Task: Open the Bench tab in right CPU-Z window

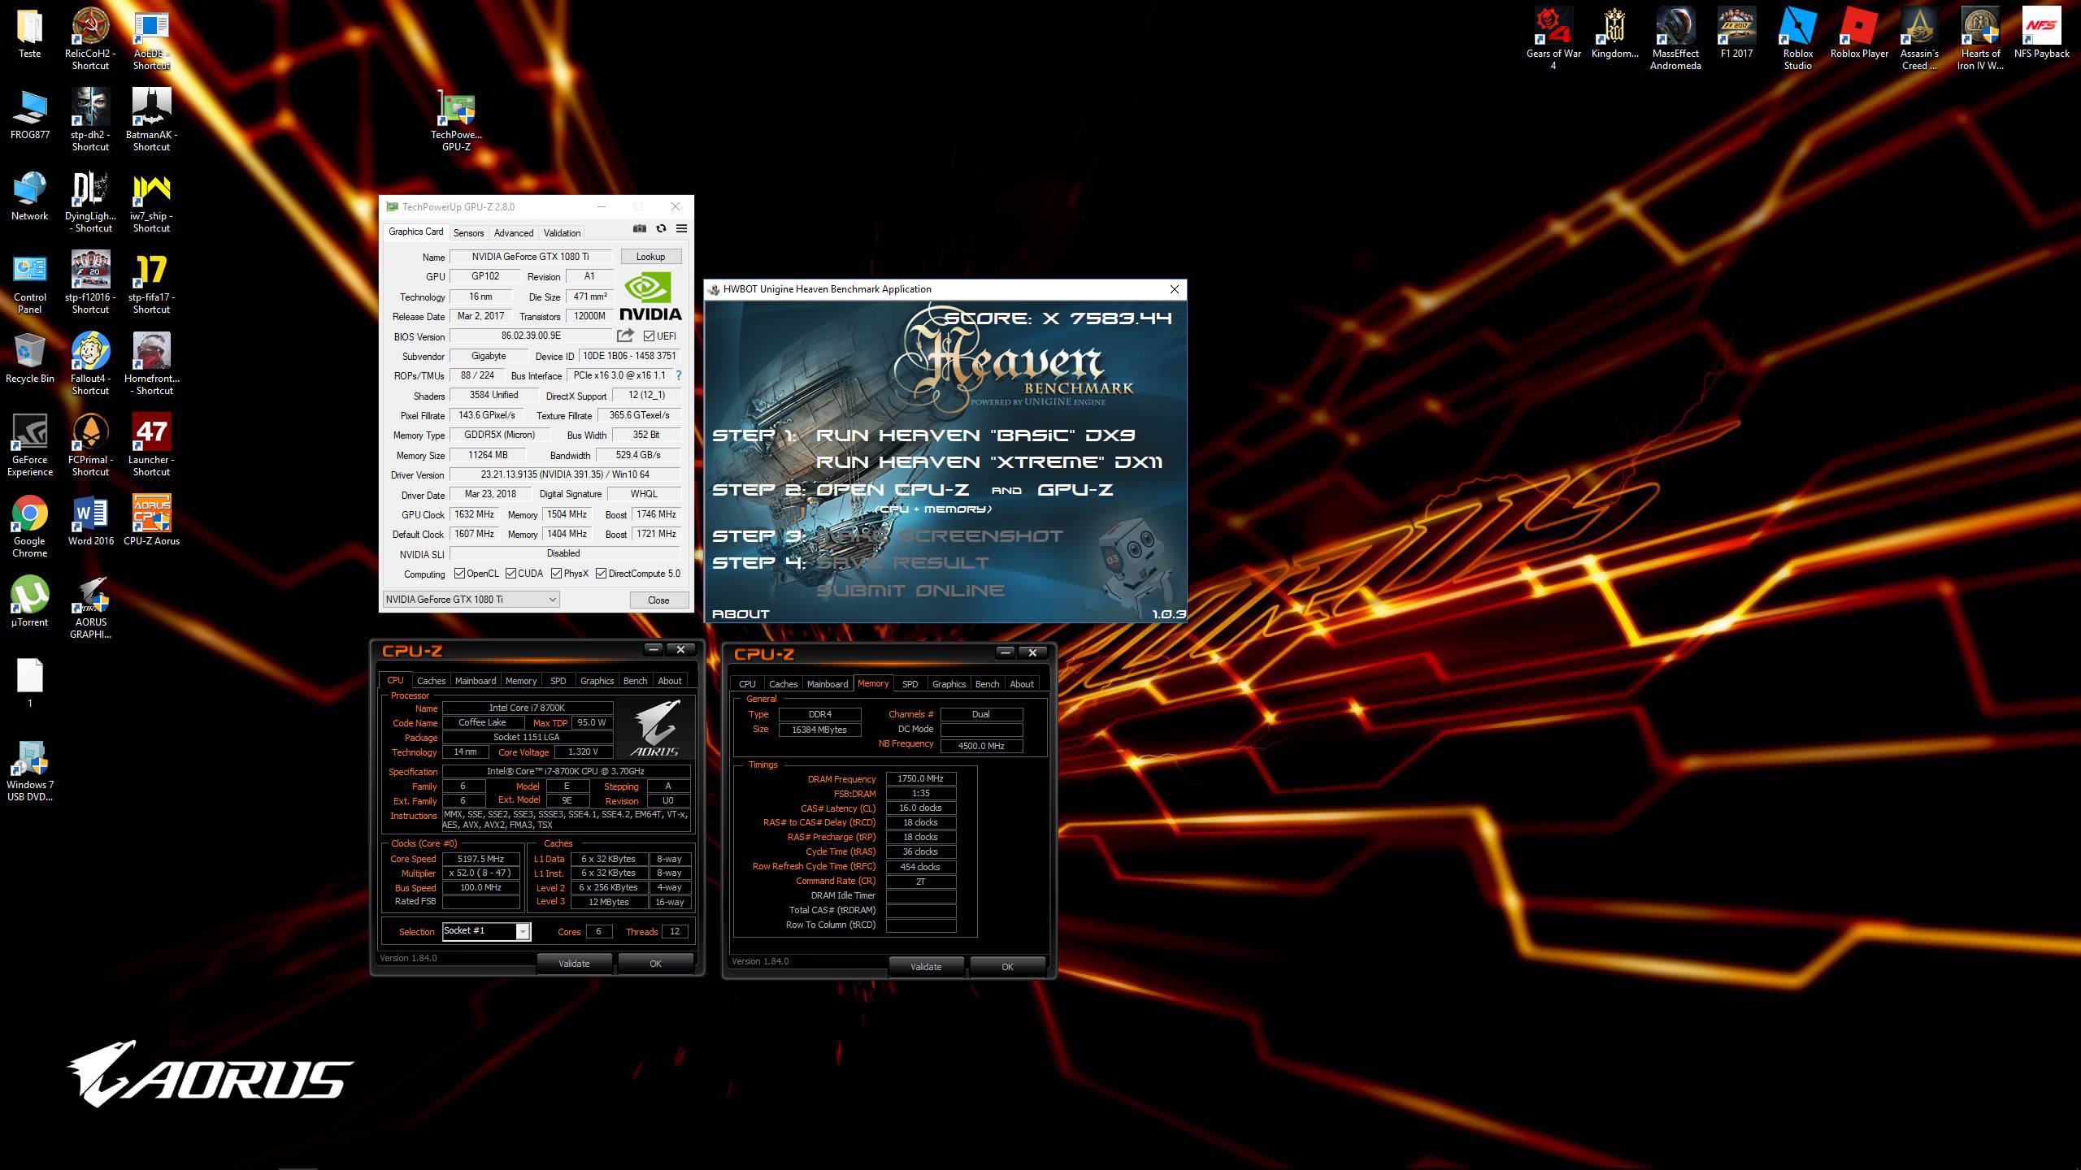Action: pyautogui.click(x=987, y=684)
